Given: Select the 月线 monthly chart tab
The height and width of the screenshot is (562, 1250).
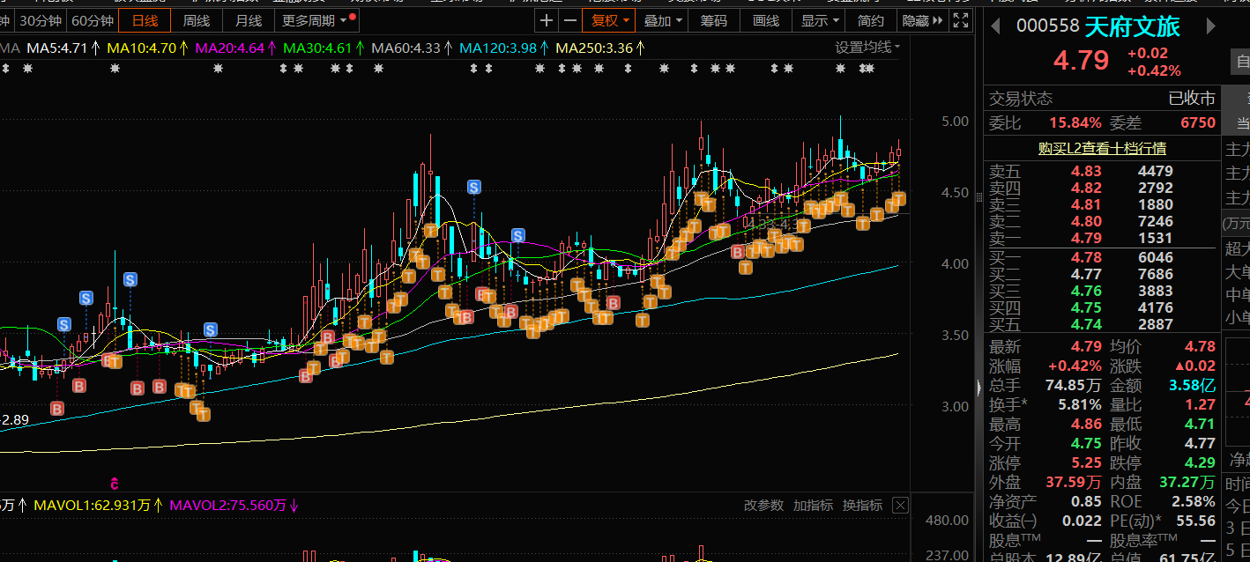Looking at the screenshot, I should click(249, 20).
